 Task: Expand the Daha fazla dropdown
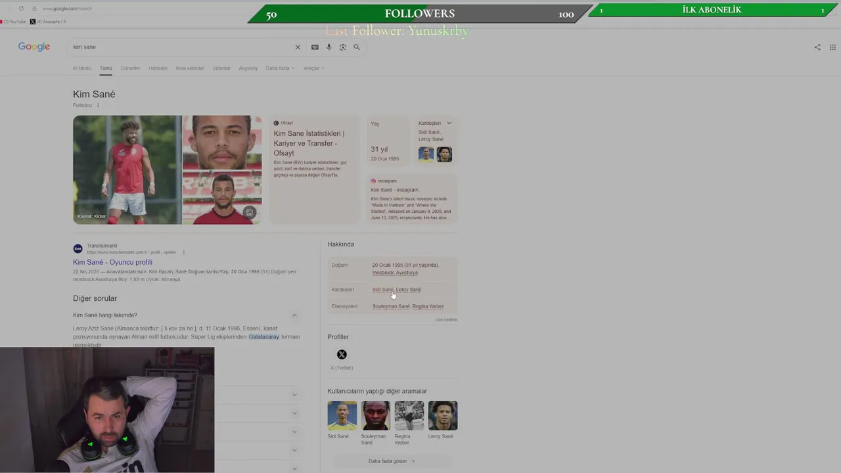pos(280,68)
